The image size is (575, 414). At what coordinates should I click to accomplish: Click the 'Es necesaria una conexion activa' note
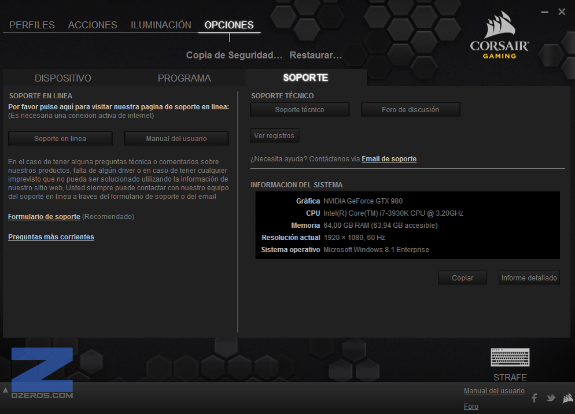point(81,116)
